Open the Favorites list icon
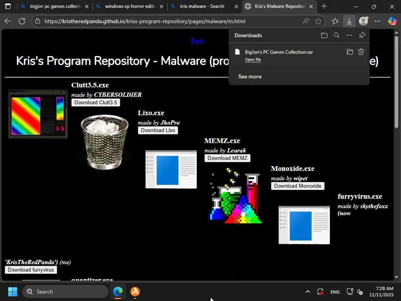This screenshot has height=301, width=401. point(335,21)
